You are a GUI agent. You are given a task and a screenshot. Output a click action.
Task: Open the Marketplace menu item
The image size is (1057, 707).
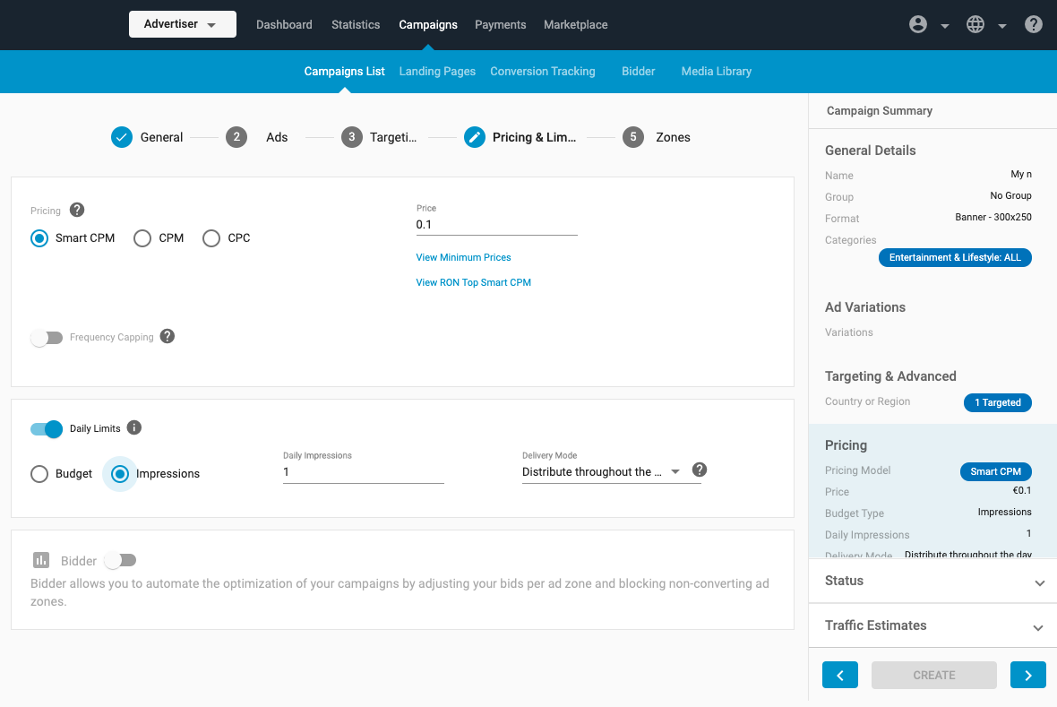[x=575, y=25]
